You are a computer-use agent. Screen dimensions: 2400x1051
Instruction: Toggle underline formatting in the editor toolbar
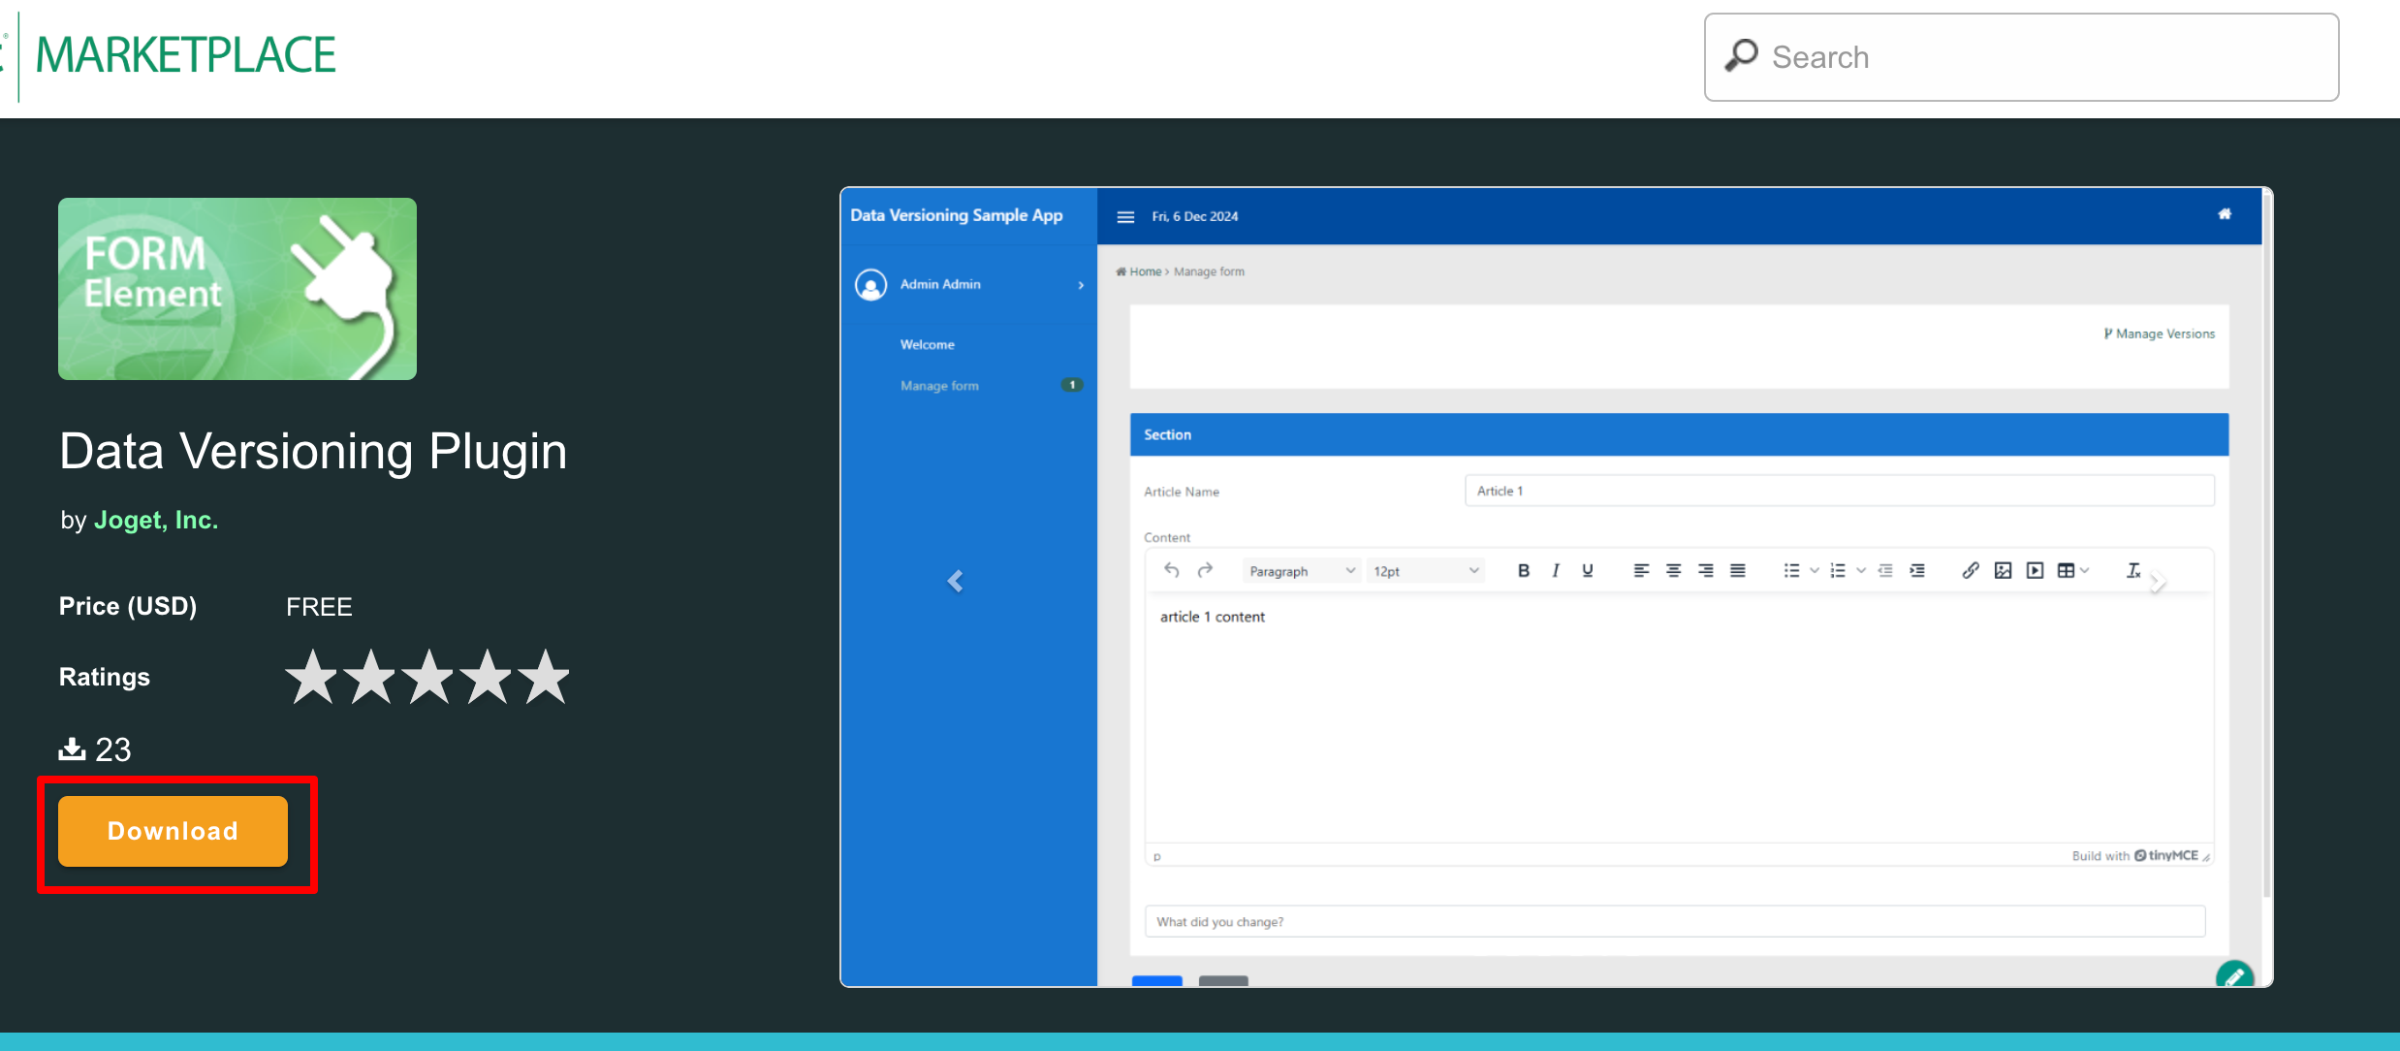tap(1588, 570)
